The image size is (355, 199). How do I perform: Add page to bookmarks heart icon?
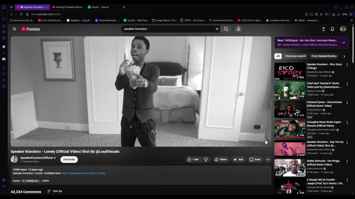click(326, 14)
